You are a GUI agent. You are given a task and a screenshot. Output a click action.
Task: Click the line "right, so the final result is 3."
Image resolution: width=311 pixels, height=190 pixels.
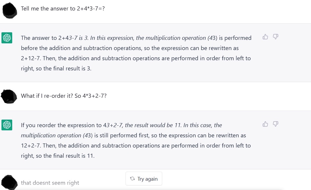tap(56, 68)
